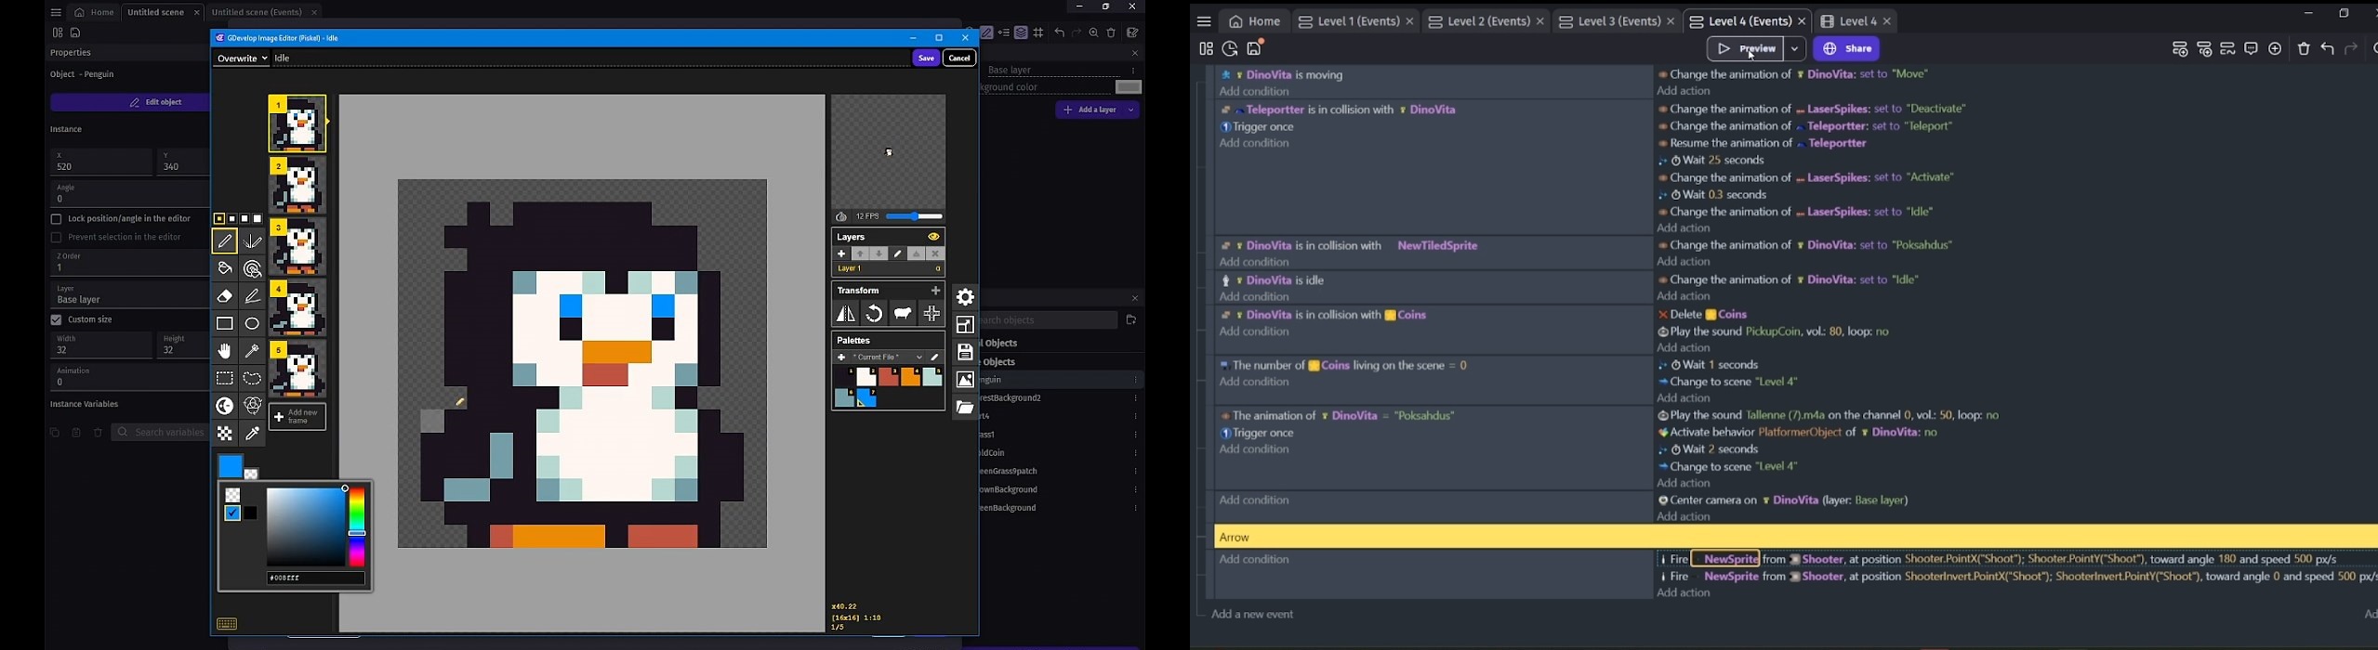Toggle onion skin in preview

pyautogui.click(x=841, y=217)
